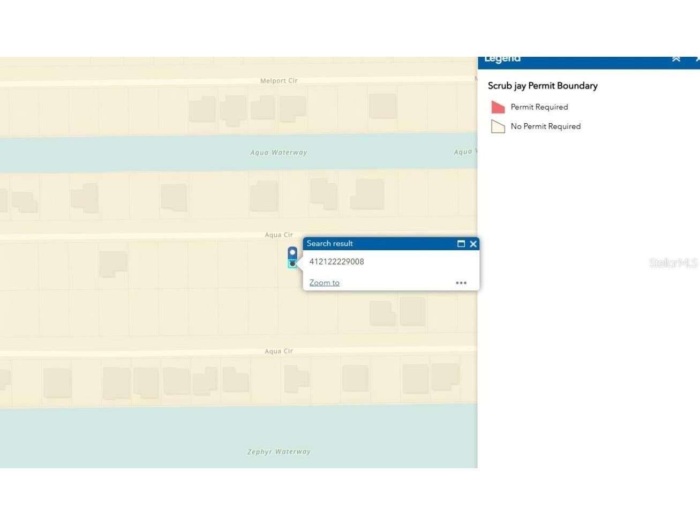
Task: Click the No Permit Required legend text
Action: (x=545, y=126)
